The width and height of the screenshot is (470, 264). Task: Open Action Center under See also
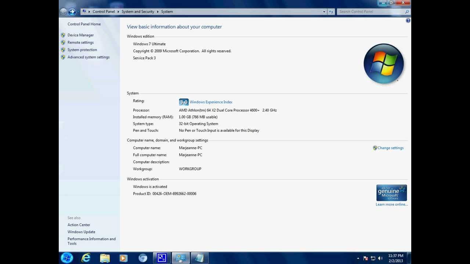79,225
